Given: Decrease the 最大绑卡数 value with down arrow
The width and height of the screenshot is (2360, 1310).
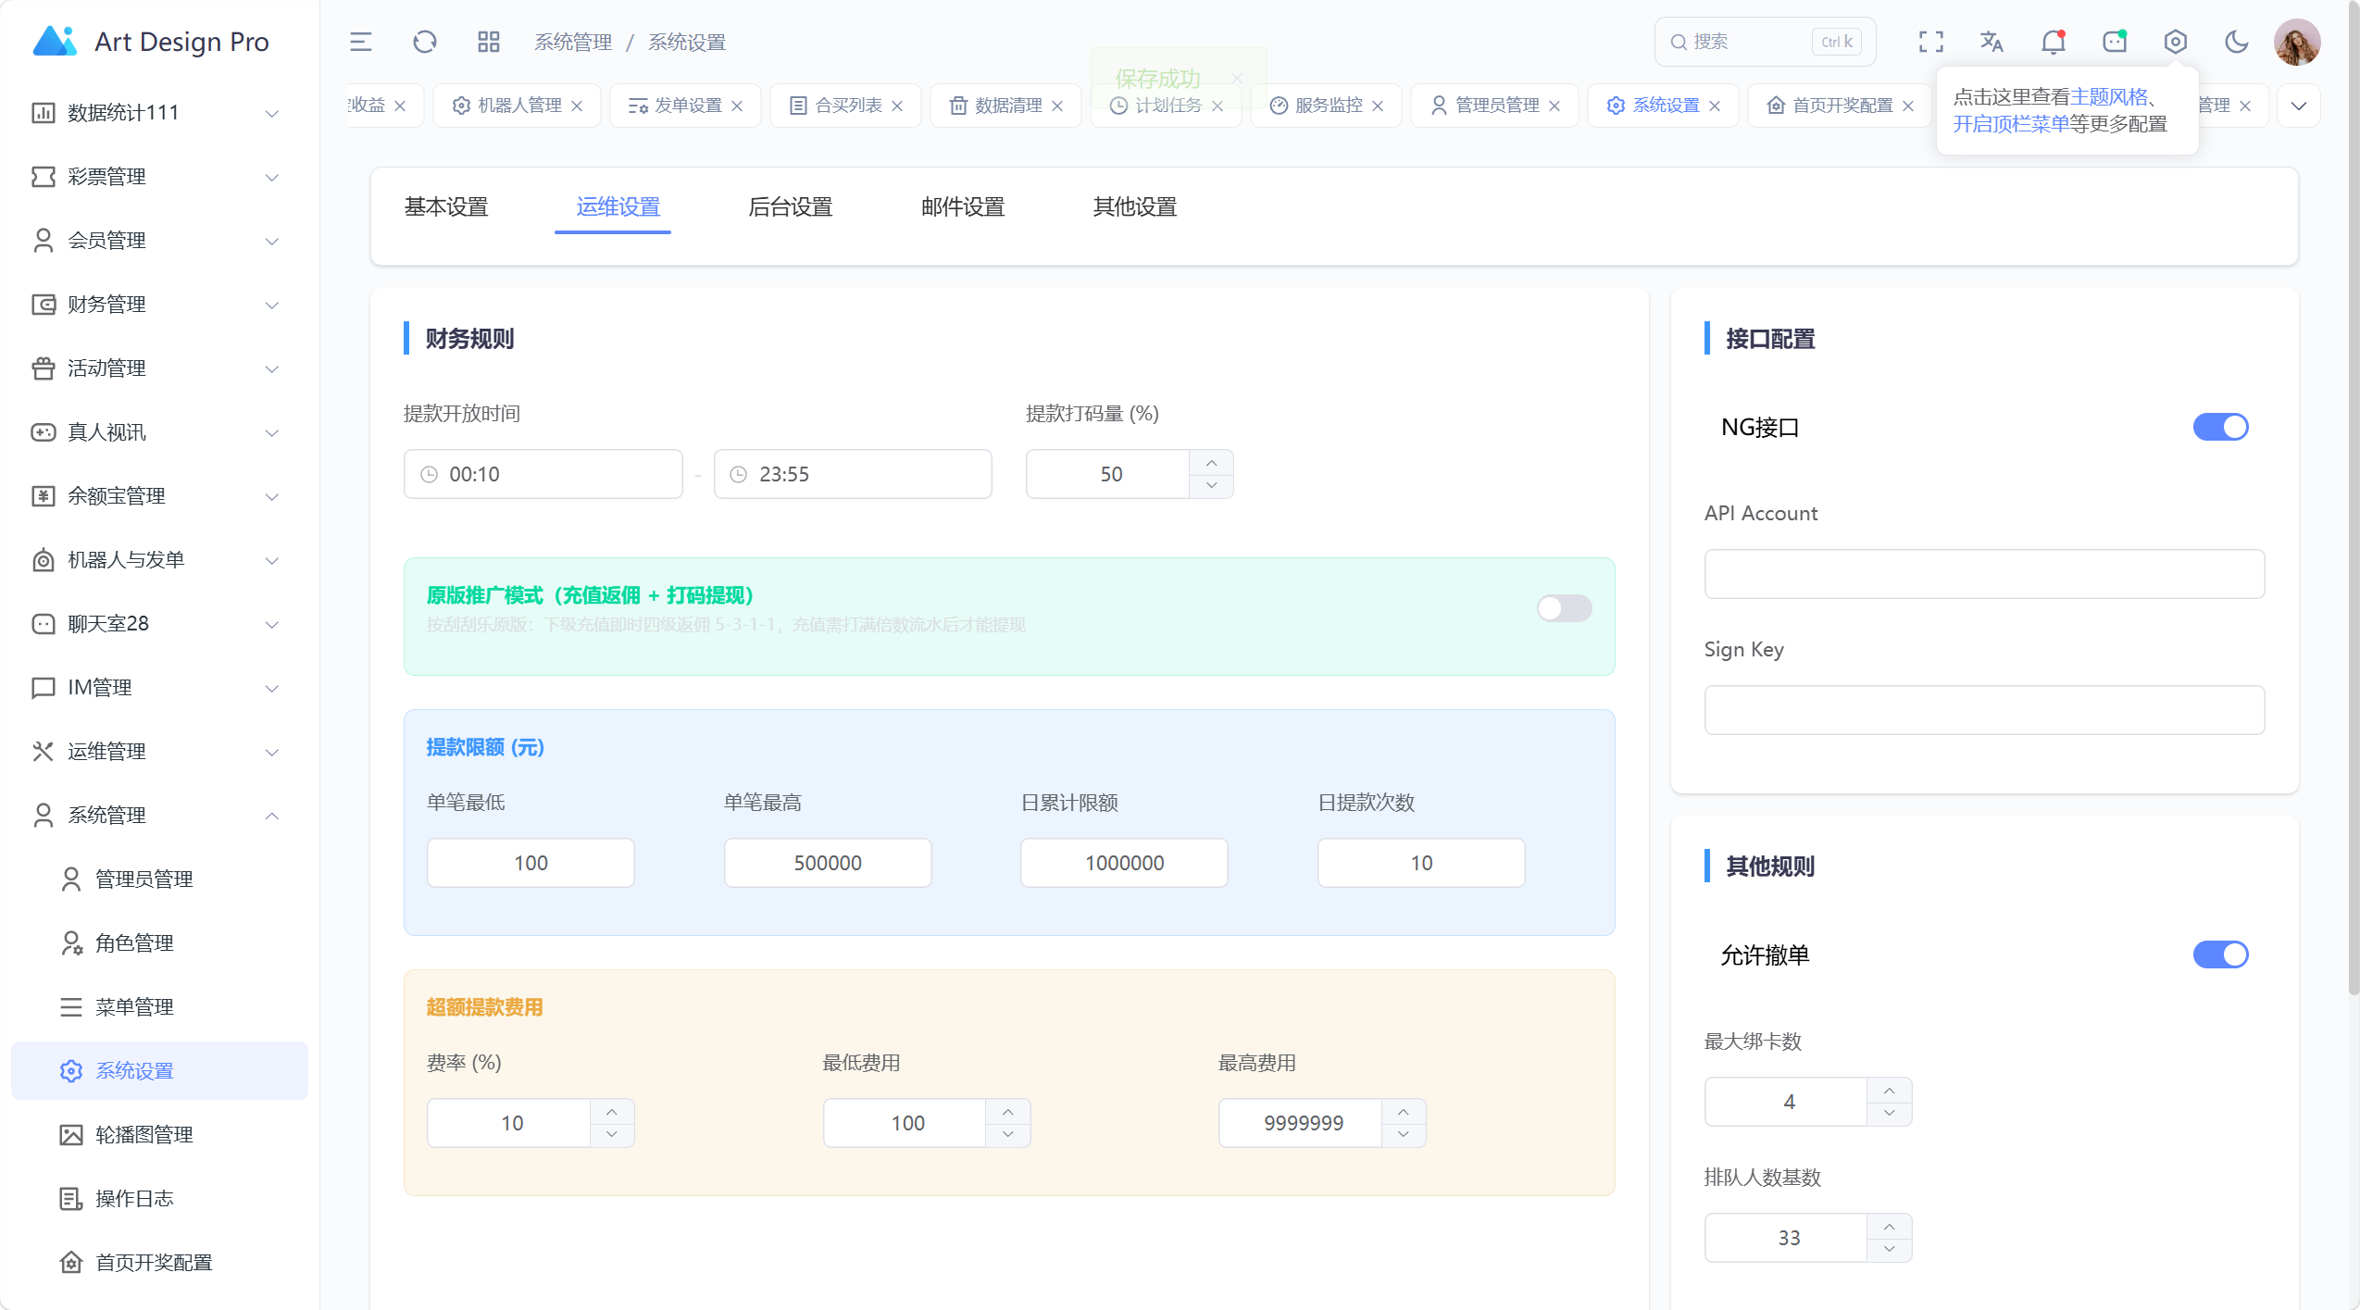Looking at the screenshot, I should click(x=1889, y=1114).
